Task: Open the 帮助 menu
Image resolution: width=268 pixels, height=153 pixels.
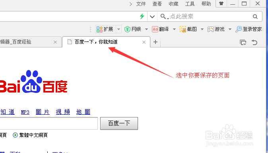Action: tap(206, 4)
